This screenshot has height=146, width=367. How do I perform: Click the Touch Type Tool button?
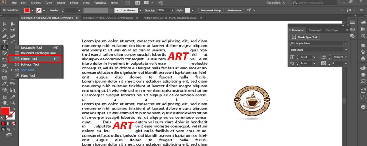[305, 37]
